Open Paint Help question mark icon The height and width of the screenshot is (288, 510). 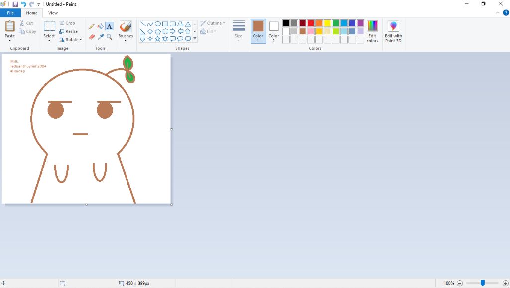pos(506,13)
